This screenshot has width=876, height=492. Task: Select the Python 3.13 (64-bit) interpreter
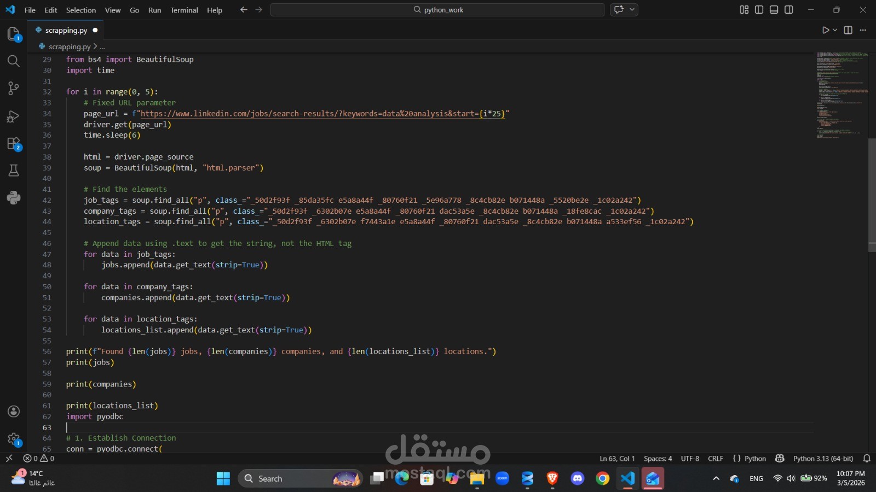[823, 459]
